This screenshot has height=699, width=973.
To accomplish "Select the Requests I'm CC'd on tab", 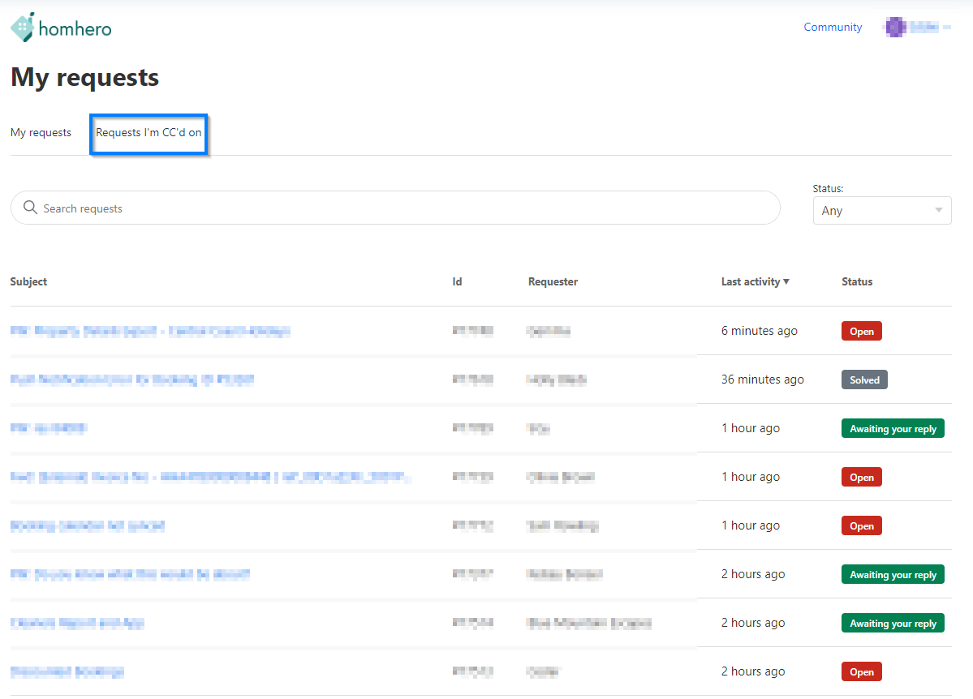I will tap(149, 133).
